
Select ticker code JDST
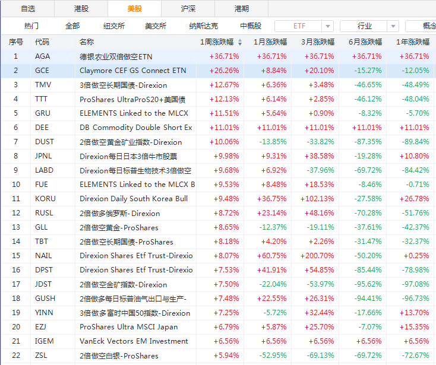(43, 284)
